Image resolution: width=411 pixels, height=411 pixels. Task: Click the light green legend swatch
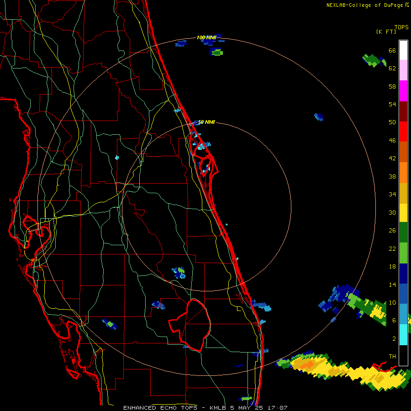click(403, 253)
